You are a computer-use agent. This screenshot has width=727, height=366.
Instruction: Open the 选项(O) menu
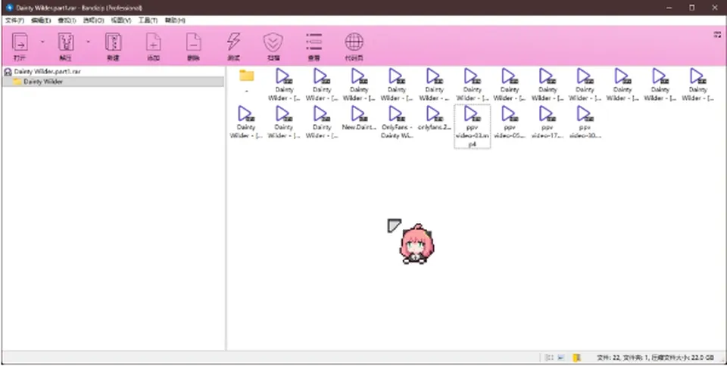pos(93,20)
